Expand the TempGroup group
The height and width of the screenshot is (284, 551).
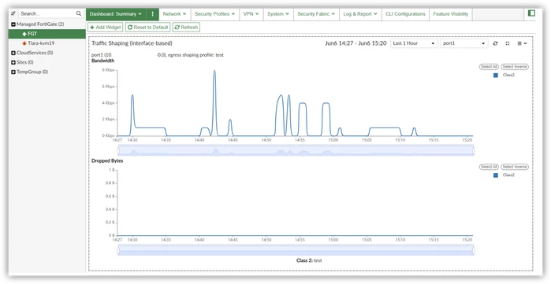coord(13,72)
